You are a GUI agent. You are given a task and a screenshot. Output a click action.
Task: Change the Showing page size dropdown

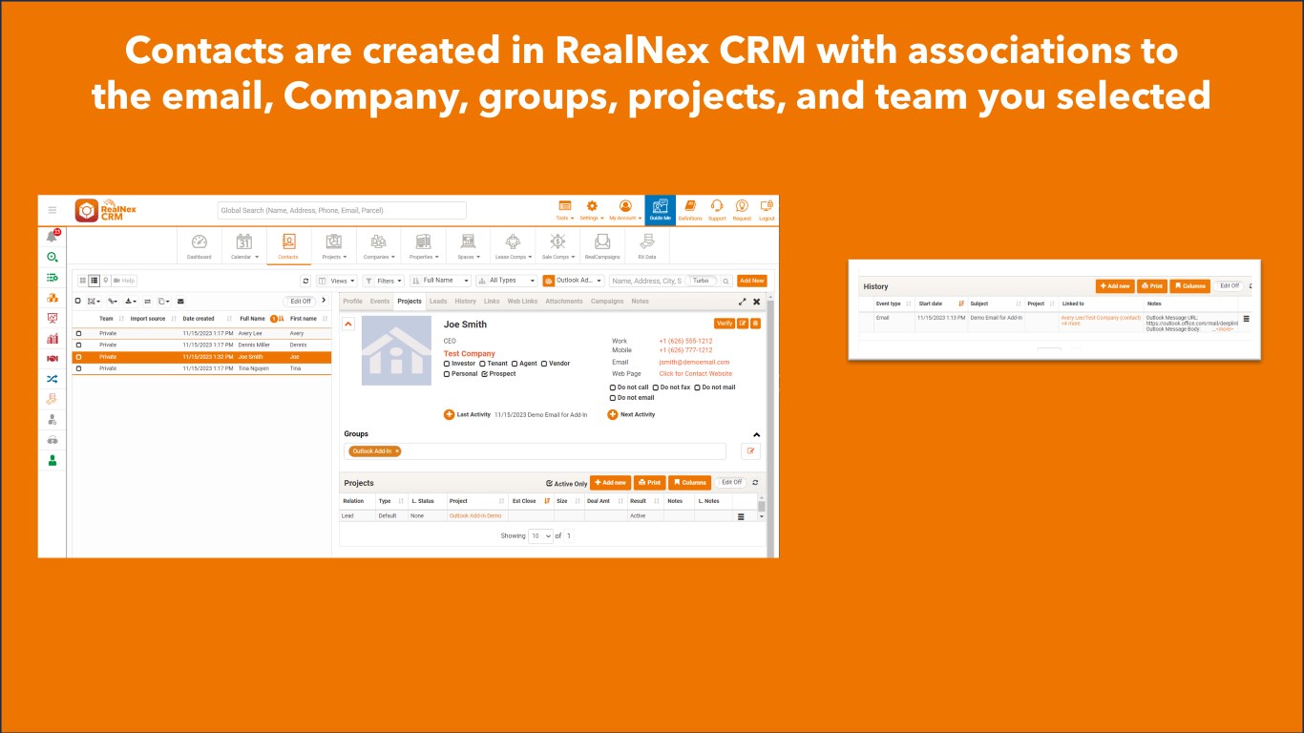coord(541,536)
